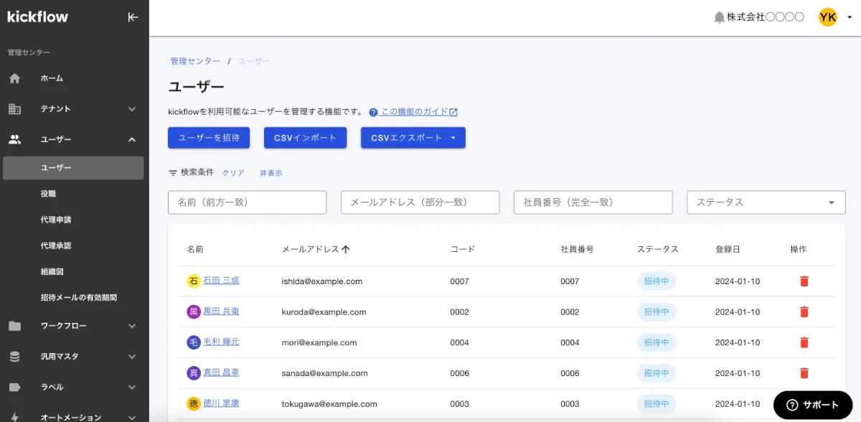Expand the 汎用マスタ sidebar section
Screen dimensions: 861x422
click(132, 357)
